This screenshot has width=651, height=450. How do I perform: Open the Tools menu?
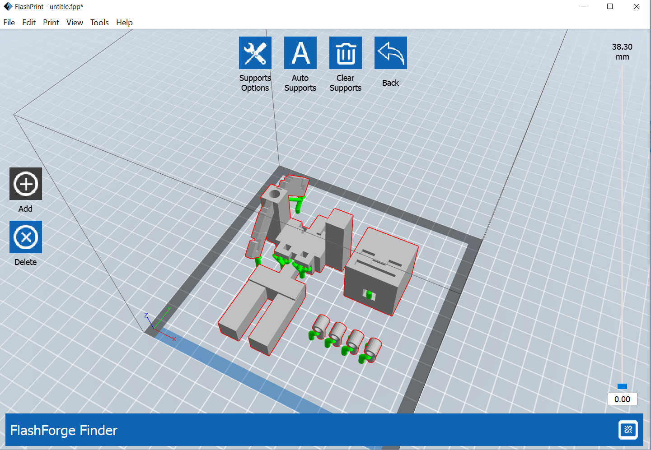[x=99, y=23]
